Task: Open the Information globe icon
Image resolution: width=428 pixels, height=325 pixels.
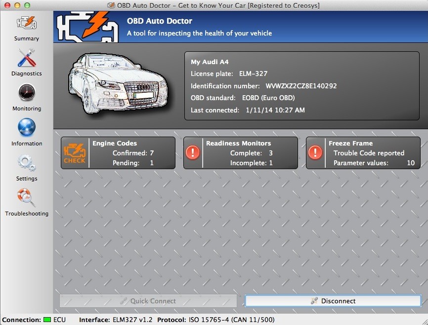Action: [26, 131]
